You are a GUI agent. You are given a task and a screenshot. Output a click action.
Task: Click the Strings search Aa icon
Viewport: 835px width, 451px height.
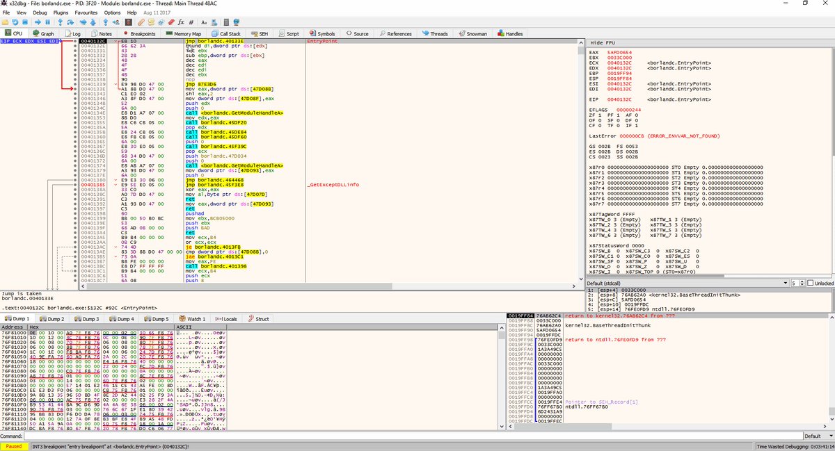point(204,22)
